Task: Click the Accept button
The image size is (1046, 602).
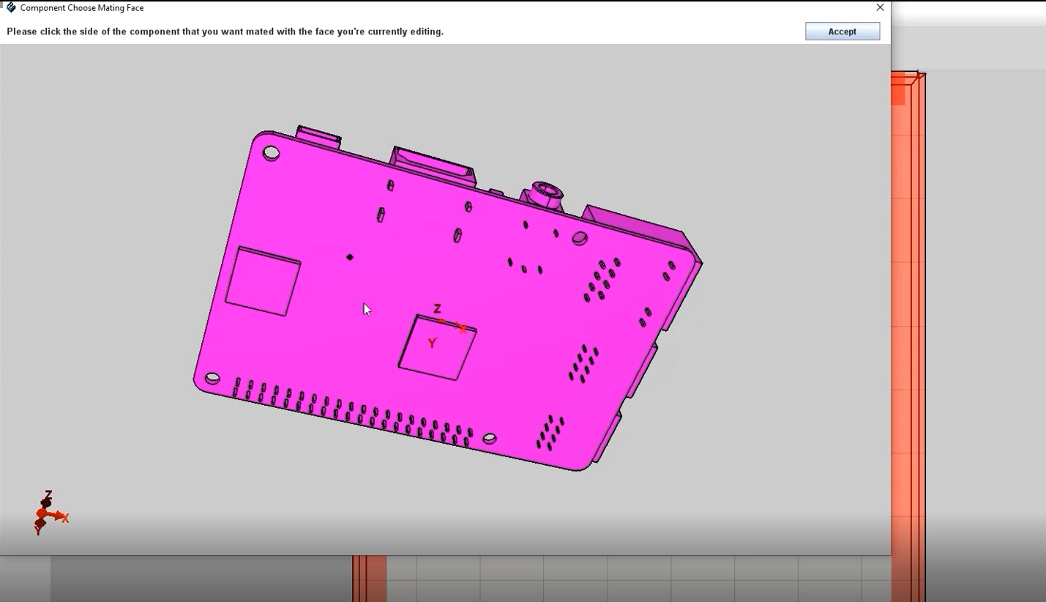Action: (x=843, y=31)
